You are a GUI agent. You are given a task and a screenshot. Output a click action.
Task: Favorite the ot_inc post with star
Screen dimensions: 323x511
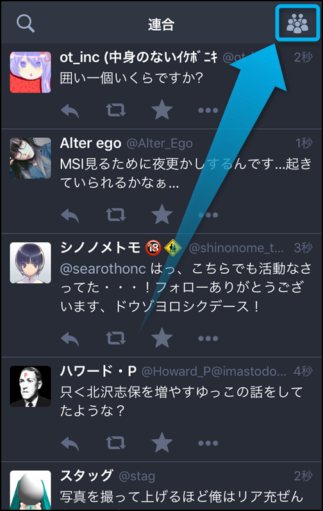(162, 110)
